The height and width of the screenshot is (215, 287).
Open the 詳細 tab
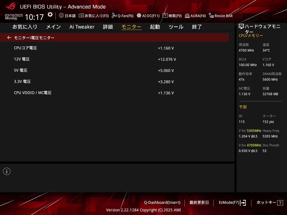tap(108, 27)
